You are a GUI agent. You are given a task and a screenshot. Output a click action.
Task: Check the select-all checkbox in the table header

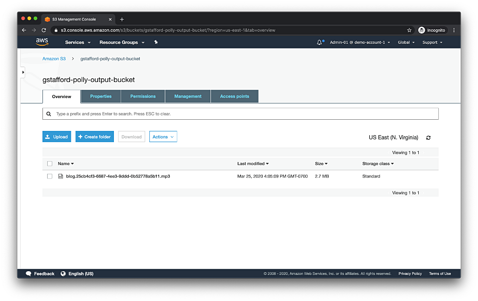49,164
